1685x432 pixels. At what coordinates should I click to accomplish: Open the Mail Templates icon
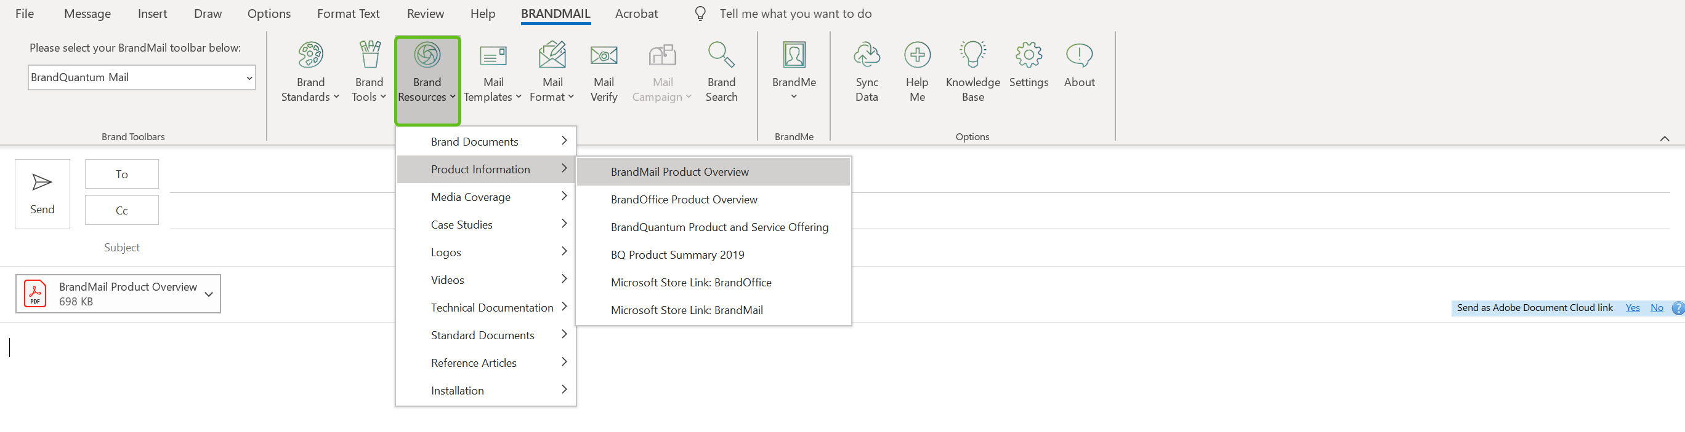click(493, 55)
